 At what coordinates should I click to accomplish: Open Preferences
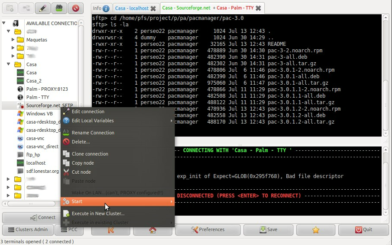click(x=208, y=230)
